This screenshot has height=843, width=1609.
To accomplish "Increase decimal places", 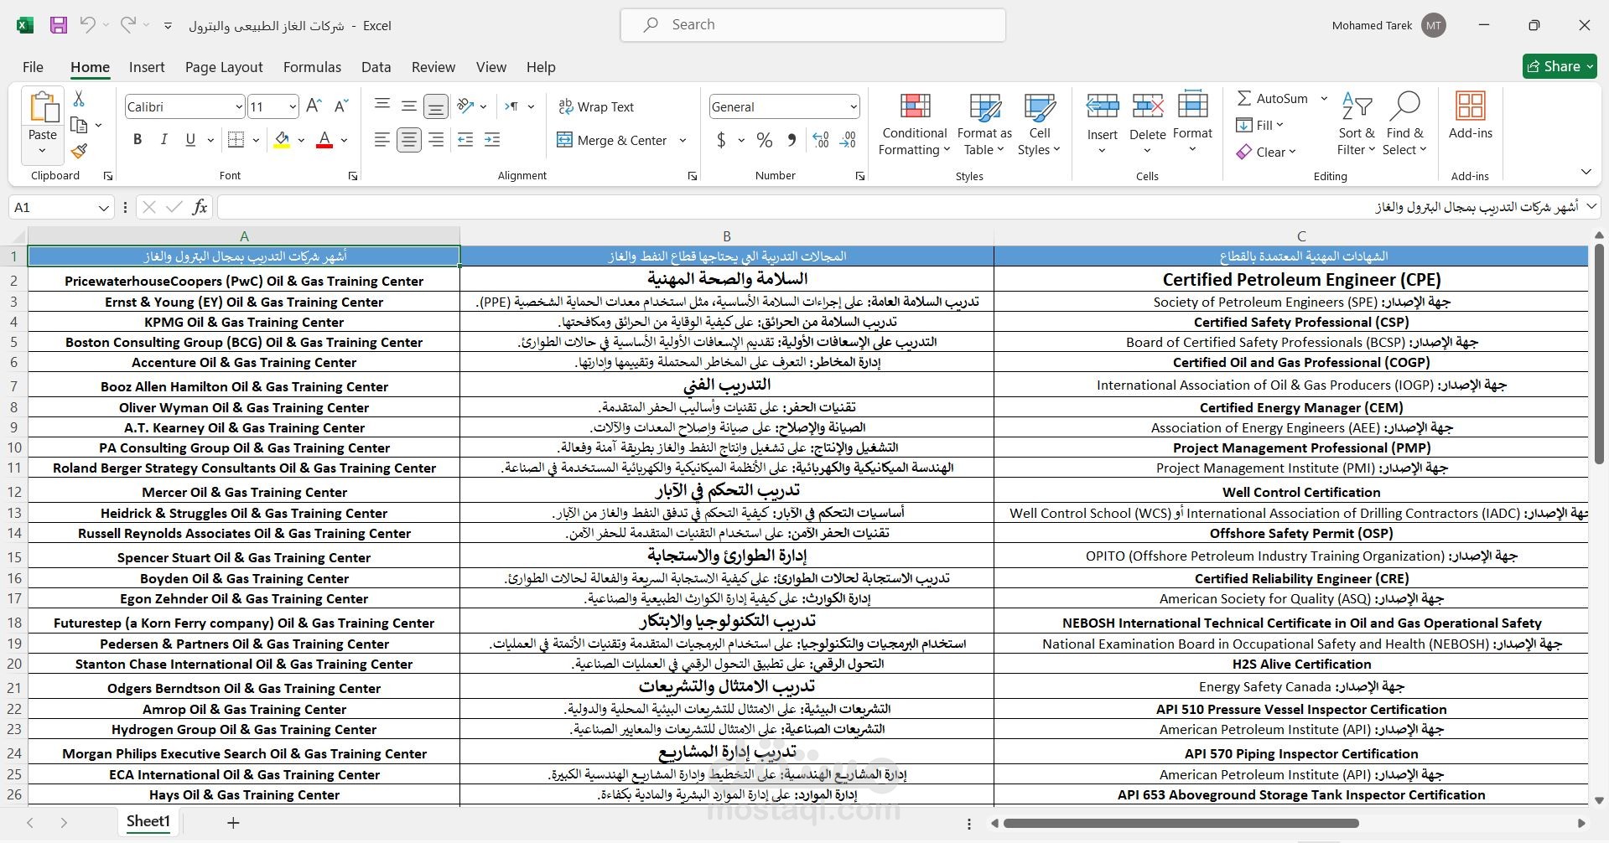I will pos(821,140).
